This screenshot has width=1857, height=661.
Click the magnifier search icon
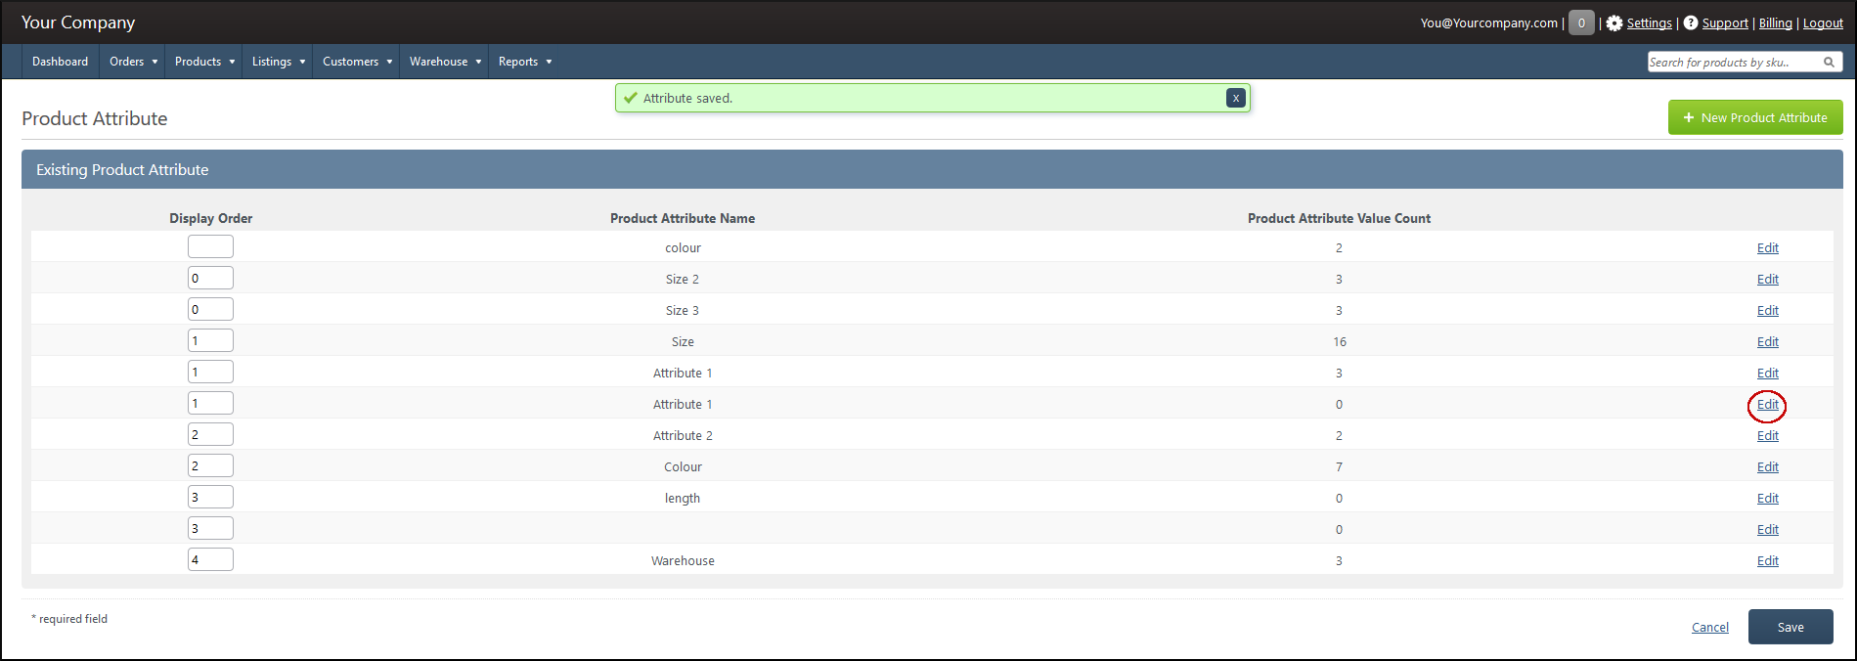coord(1829,62)
